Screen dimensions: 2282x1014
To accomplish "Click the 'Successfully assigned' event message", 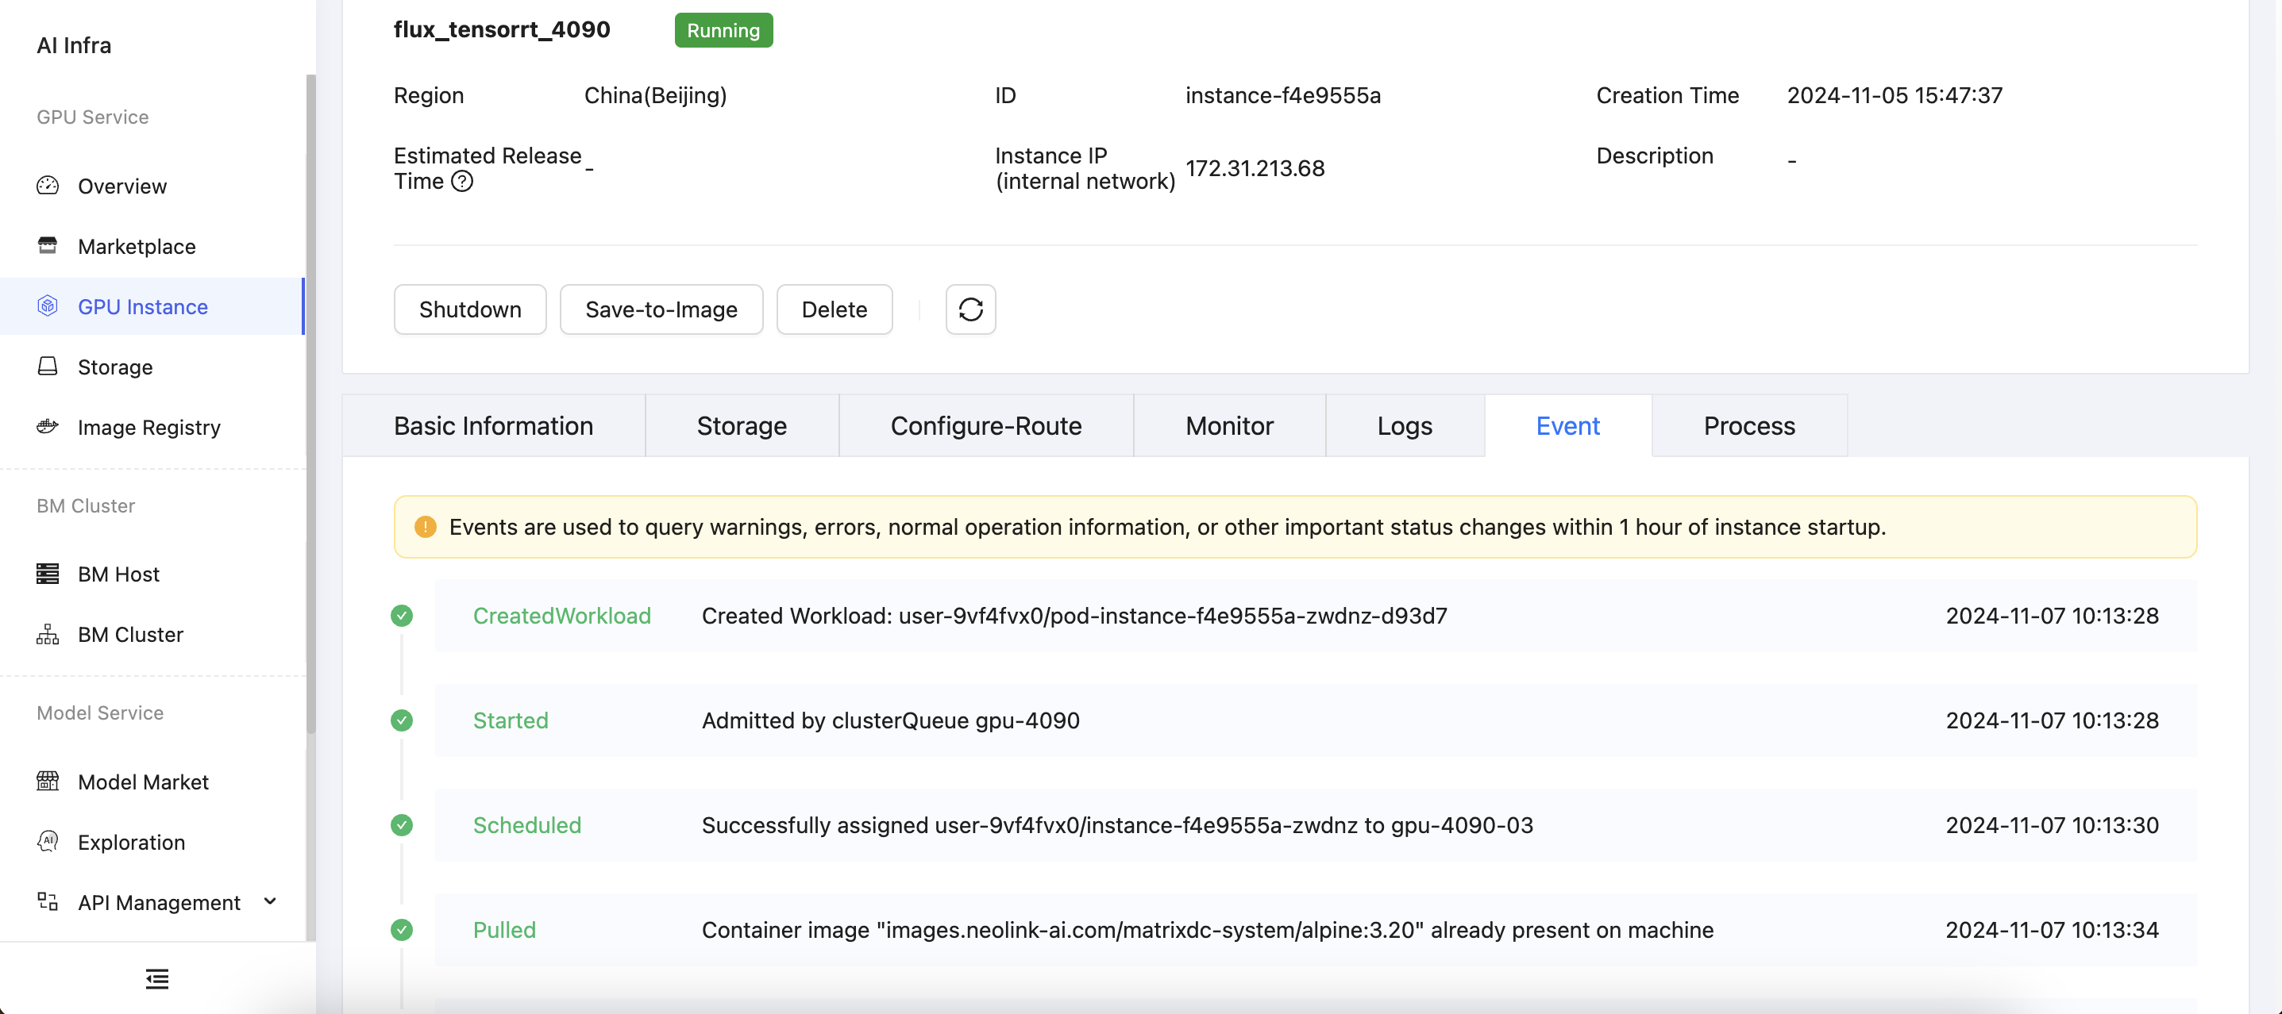I will [1117, 824].
